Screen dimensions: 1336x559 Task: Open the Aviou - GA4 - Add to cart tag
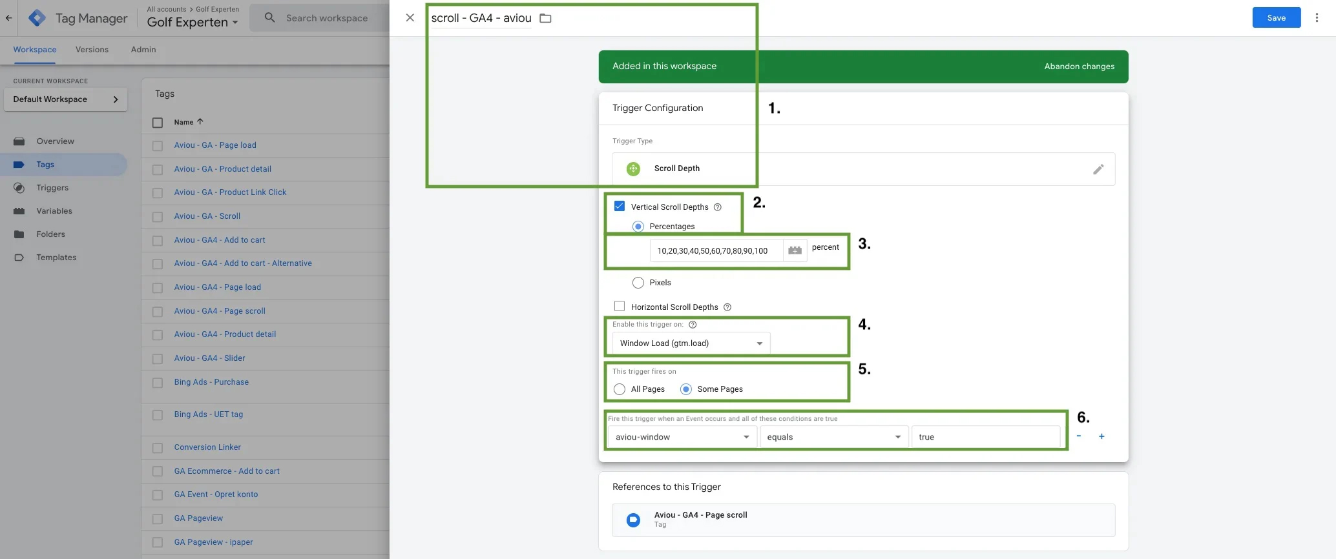point(220,240)
